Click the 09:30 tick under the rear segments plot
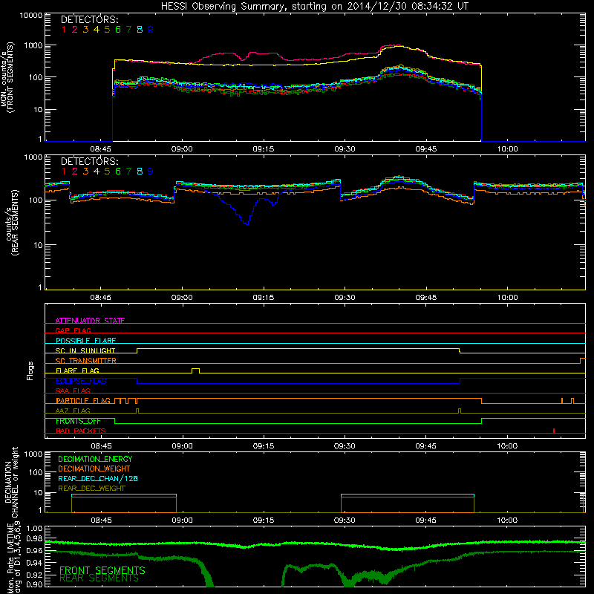This screenshot has width=594, height=594. pos(345,298)
